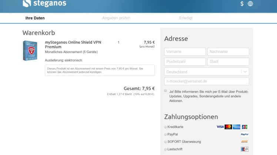Image resolution: width=277 pixels, height=155 pixels.
Task: Select the SOFORT Überweisung radio button
Action: tap(166, 142)
